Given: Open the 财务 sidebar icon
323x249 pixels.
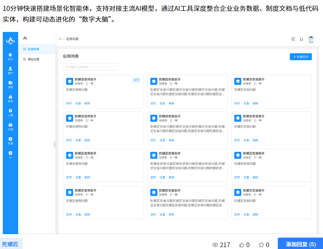Looking at the screenshot, I should pyautogui.click(x=10, y=99).
